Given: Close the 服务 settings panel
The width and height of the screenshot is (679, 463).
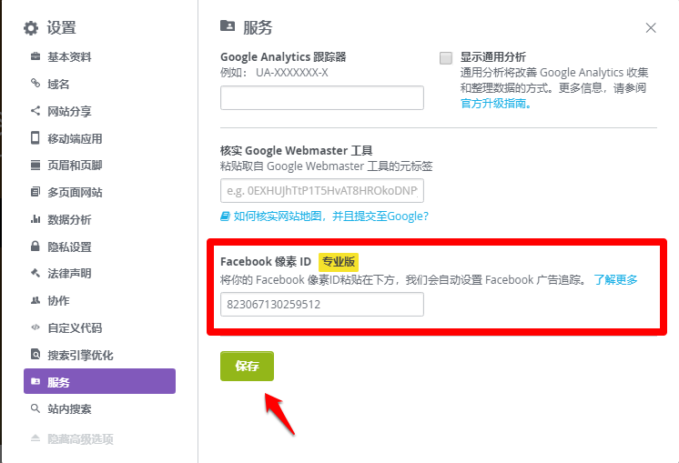Looking at the screenshot, I should [x=651, y=28].
